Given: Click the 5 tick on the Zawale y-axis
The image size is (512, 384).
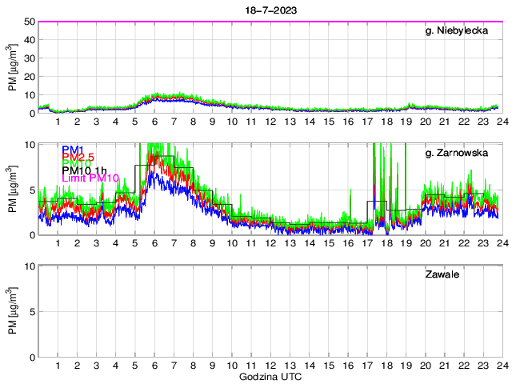Looking at the screenshot, I should 31,312.
